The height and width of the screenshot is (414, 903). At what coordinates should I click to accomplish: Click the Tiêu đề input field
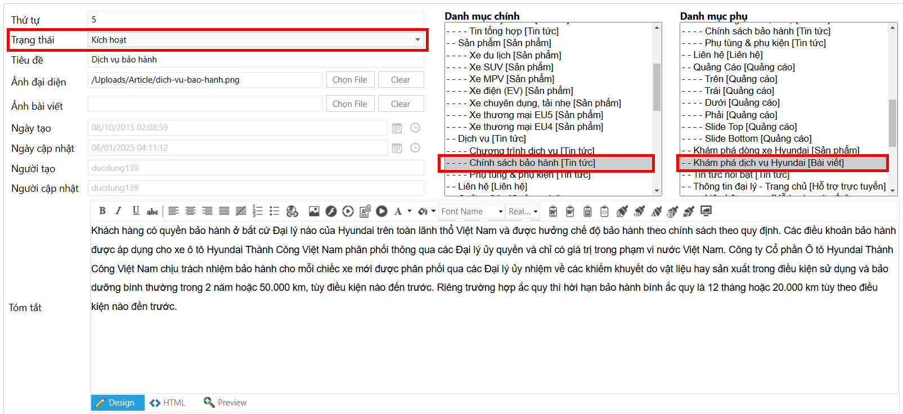coord(256,60)
